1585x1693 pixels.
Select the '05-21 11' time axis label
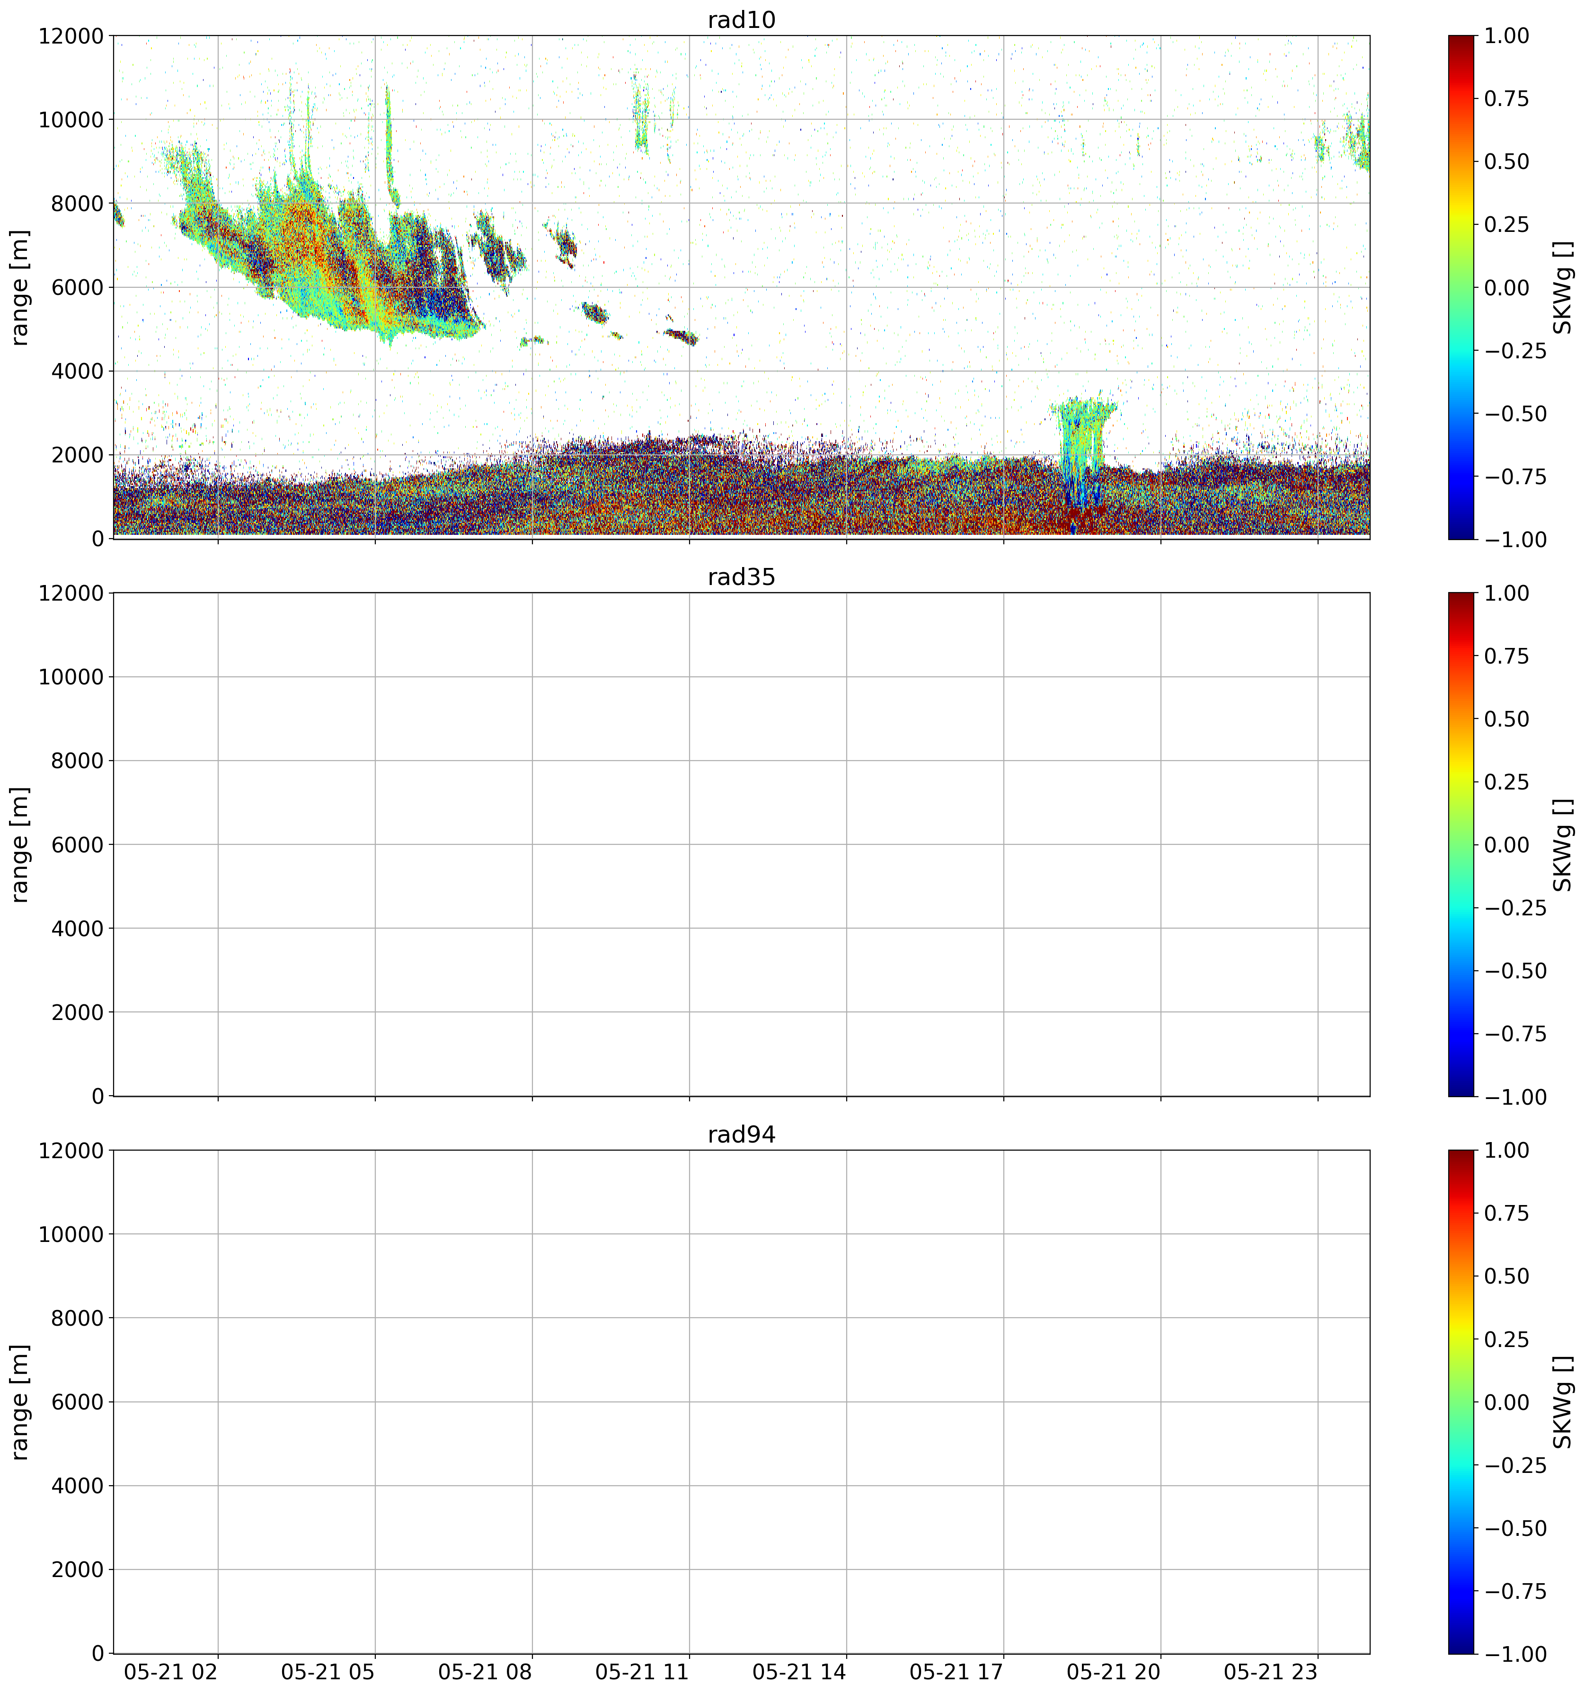641,1672
